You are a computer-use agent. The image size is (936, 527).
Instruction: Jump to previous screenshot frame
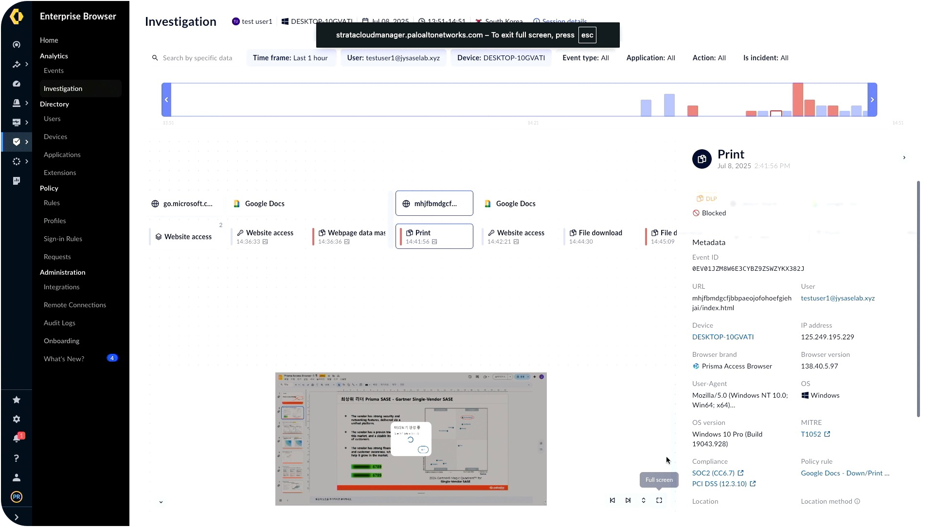pyautogui.click(x=612, y=500)
